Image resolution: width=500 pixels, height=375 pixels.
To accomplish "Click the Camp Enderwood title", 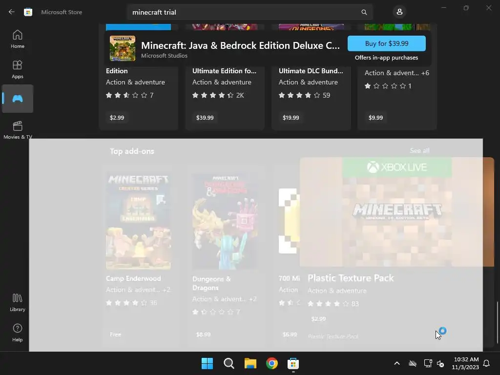I will [133, 278].
